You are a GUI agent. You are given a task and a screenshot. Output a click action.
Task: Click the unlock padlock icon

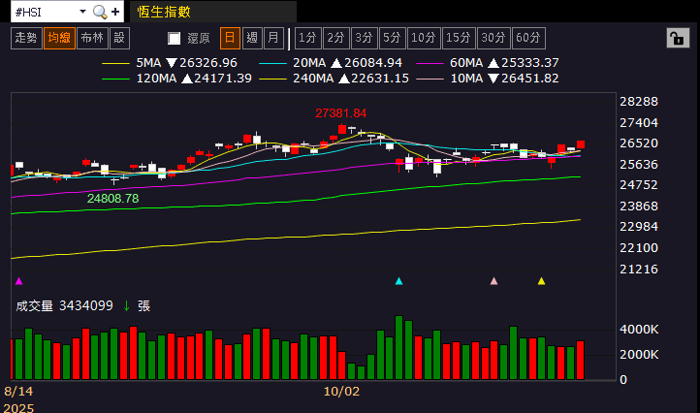[678, 39]
